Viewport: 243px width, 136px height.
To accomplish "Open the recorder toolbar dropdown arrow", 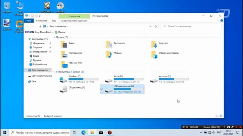I will click(224, 127).
